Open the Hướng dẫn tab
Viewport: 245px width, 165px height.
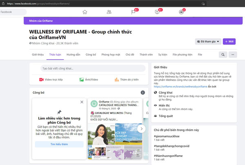coord(73,55)
